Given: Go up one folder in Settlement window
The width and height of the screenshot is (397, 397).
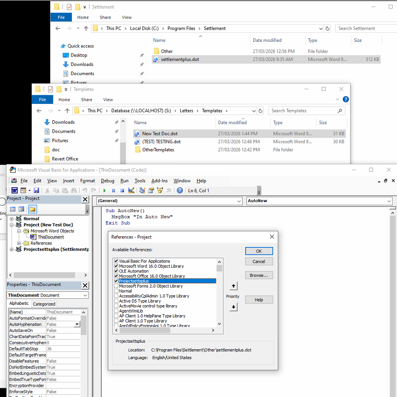Looking at the screenshot, I should (86, 28).
